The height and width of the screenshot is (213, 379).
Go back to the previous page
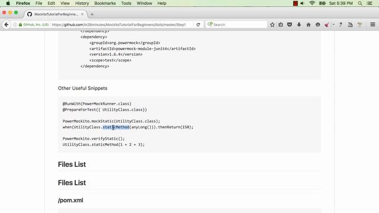coord(7,25)
